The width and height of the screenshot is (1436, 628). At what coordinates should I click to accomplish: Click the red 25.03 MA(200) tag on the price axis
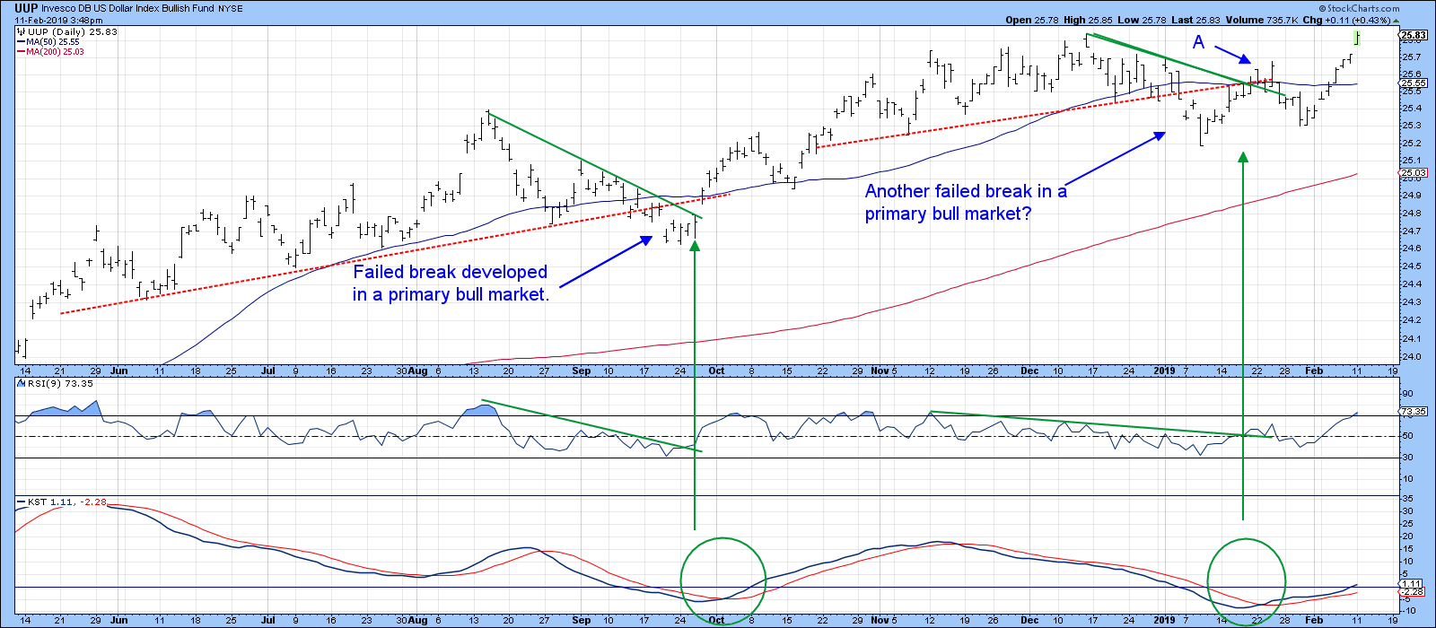click(1414, 172)
